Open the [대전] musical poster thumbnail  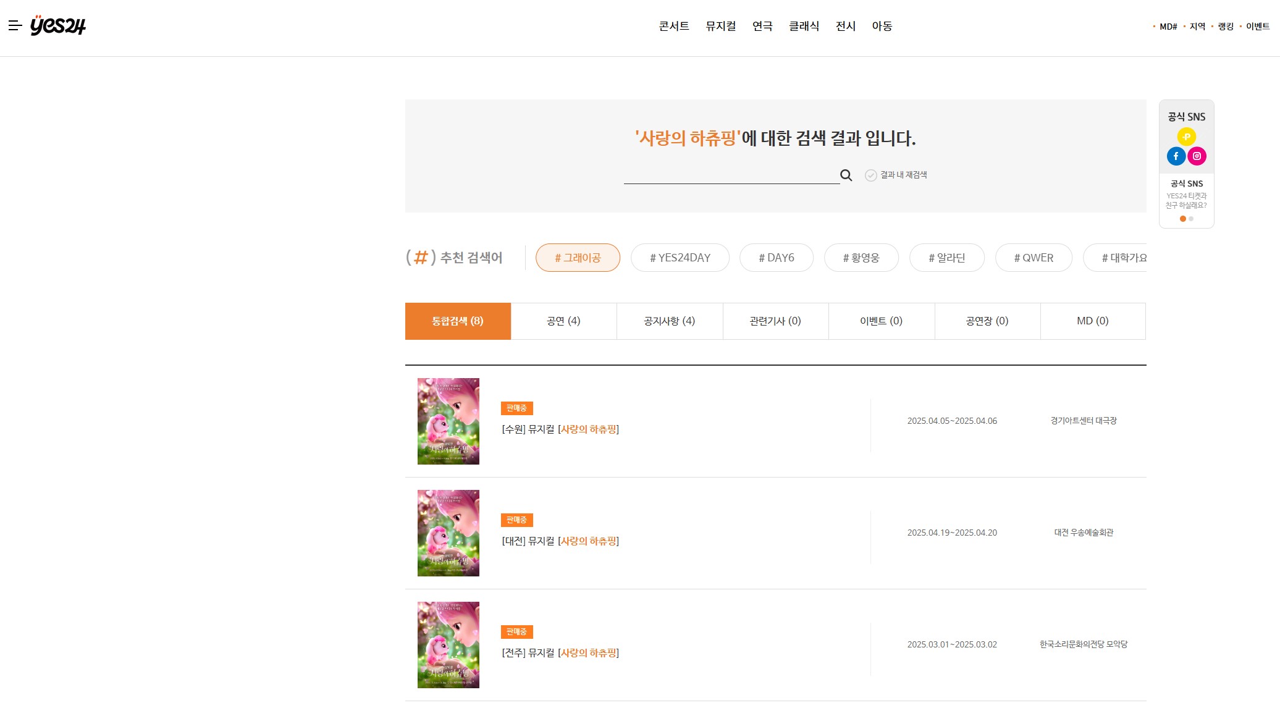pyautogui.click(x=448, y=533)
